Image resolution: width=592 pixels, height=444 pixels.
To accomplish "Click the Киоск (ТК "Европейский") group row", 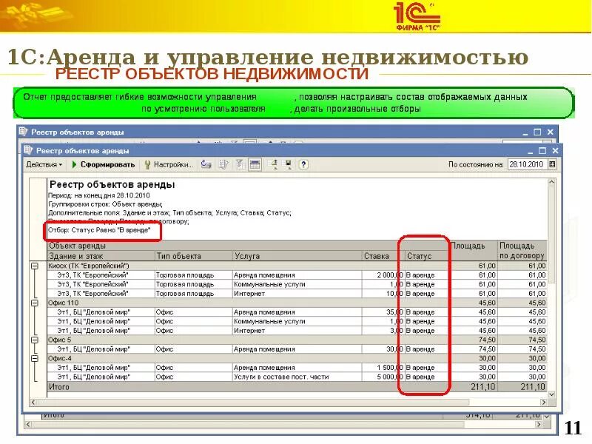I will click(297, 266).
